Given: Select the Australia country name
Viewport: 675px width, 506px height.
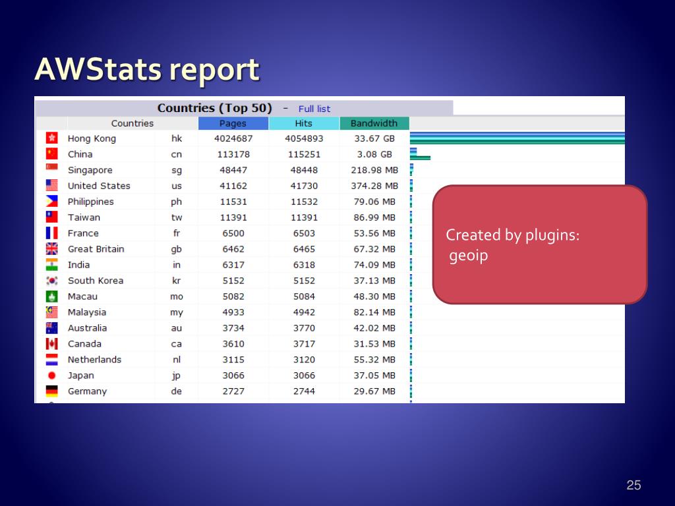Looking at the screenshot, I should [x=88, y=328].
